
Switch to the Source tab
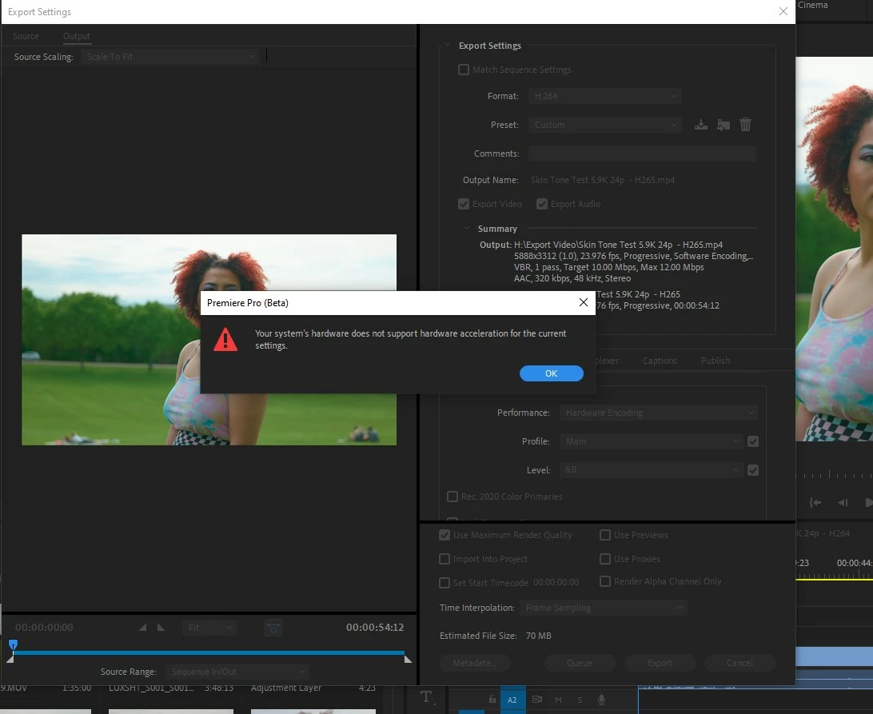pyautogui.click(x=26, y=36)
